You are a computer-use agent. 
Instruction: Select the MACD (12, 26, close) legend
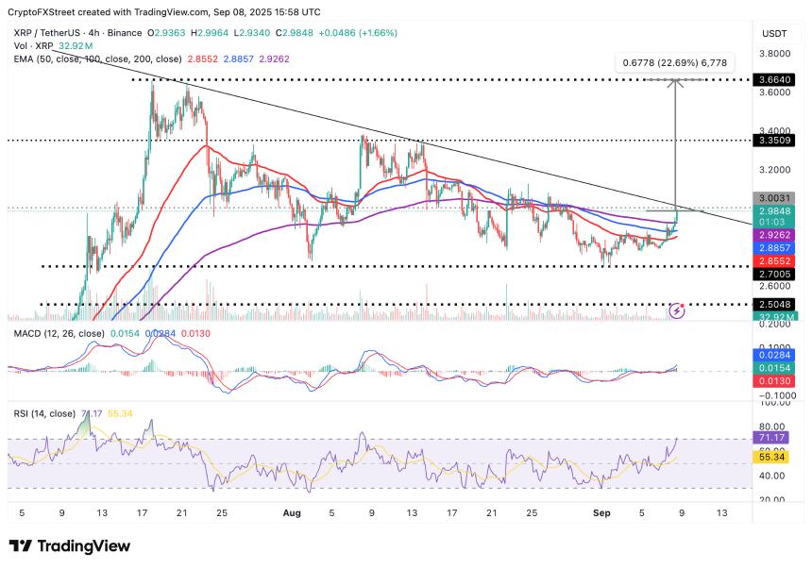(59, 333)
